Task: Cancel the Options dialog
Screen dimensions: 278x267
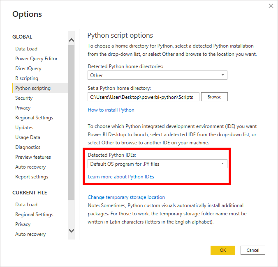Action: pos(253,250)
